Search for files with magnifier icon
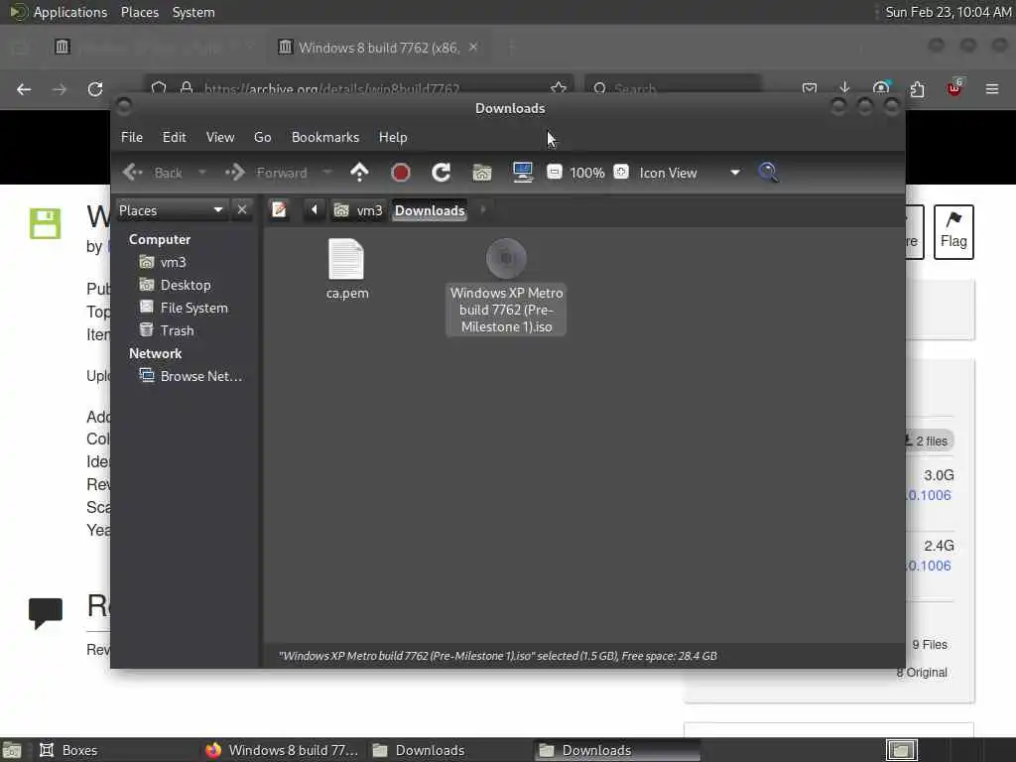 769,173
